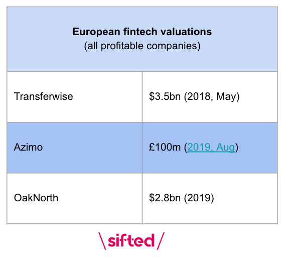Open the "2019, Aug" hyperlink

211,148
